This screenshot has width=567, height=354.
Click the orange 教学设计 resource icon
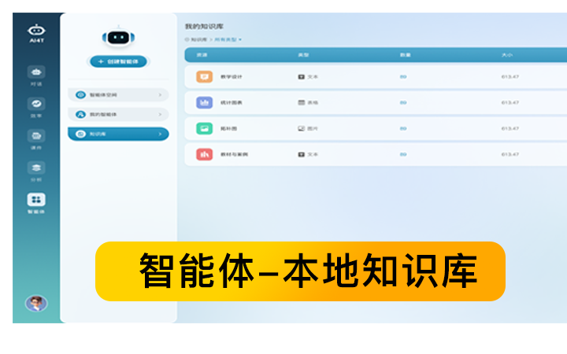coord(204,77)
